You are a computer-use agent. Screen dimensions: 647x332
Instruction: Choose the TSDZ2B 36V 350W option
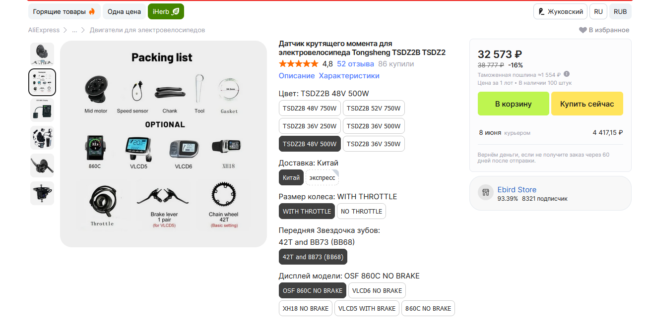click(374, 144)
